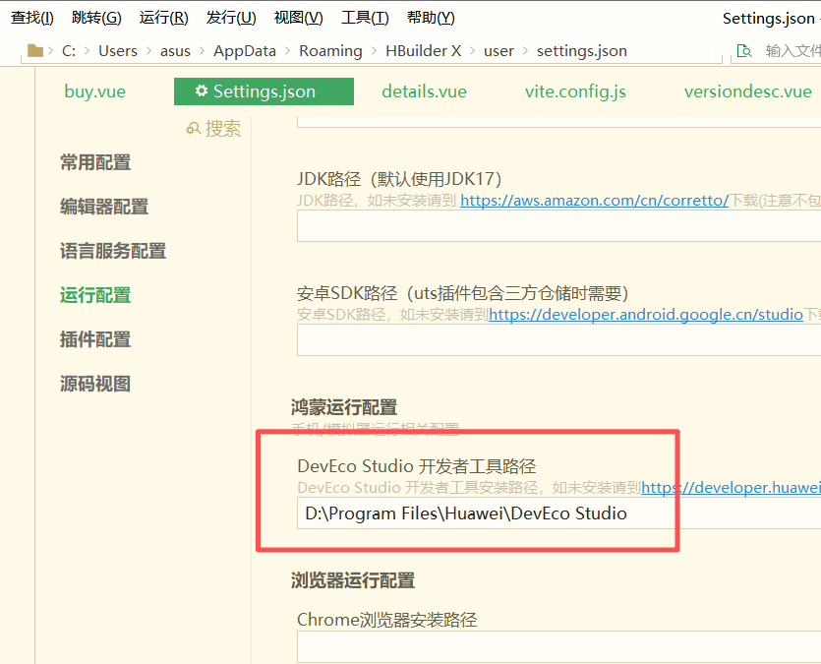Click the asus breadcrumb segment

(x=175, y=51)
